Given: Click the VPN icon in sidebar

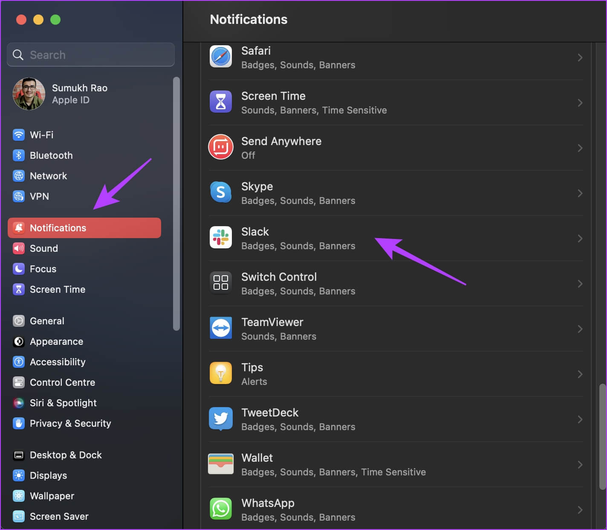Looking at the screenshot, I should tap(19, 196).
